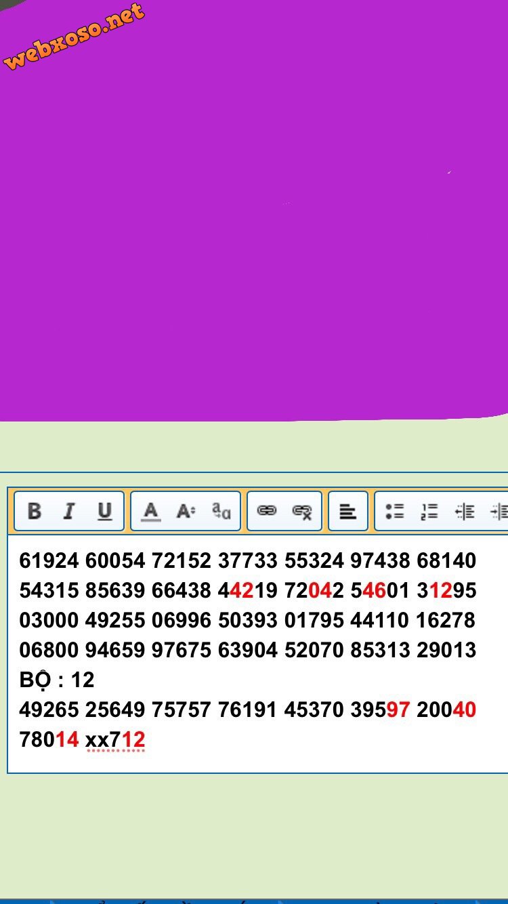508x904 pixels.
Task: Open the font family tool
Action: pos(221,511)
